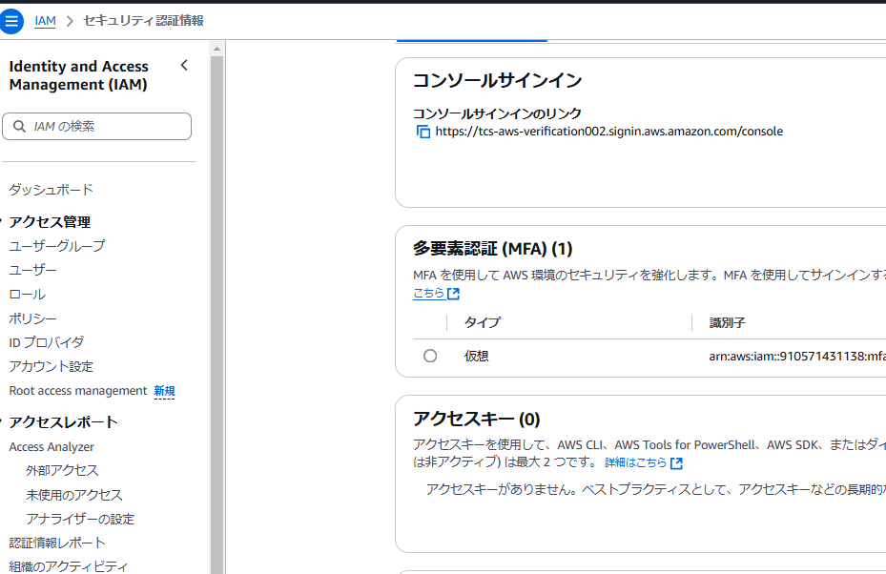Open 未使用のアクセス under Access Analyzer
The width and height of the screenshot is (886, 574).
coord(74,495)
